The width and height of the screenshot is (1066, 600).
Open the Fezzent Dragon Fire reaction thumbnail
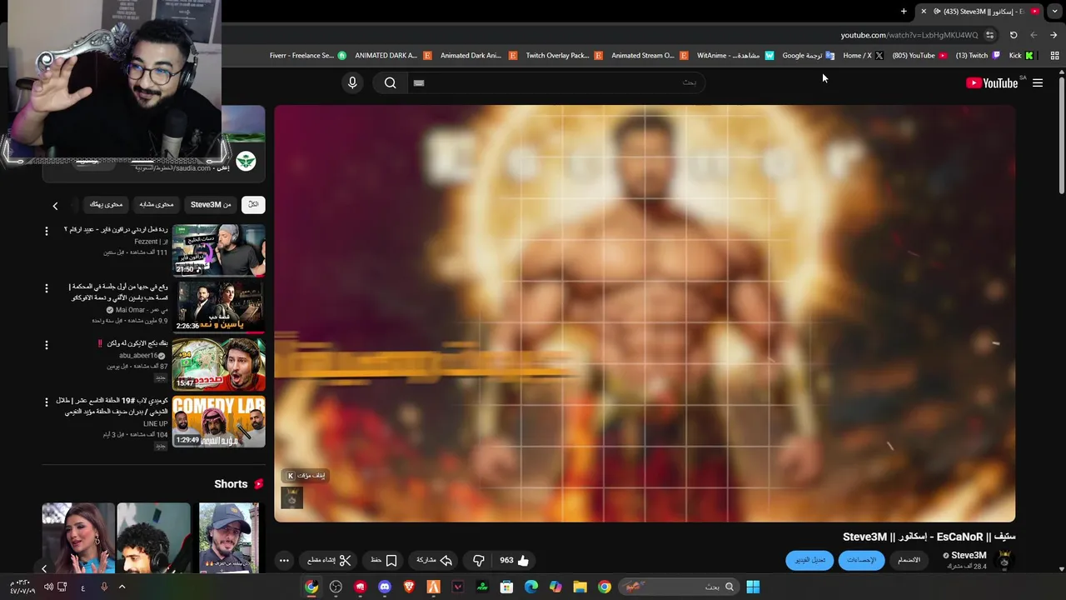219,250
